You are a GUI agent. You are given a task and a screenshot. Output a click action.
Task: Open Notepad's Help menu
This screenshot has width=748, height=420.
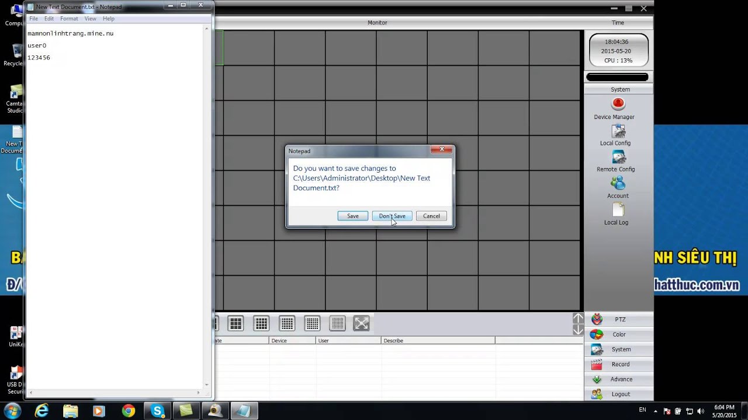point(109,19)
